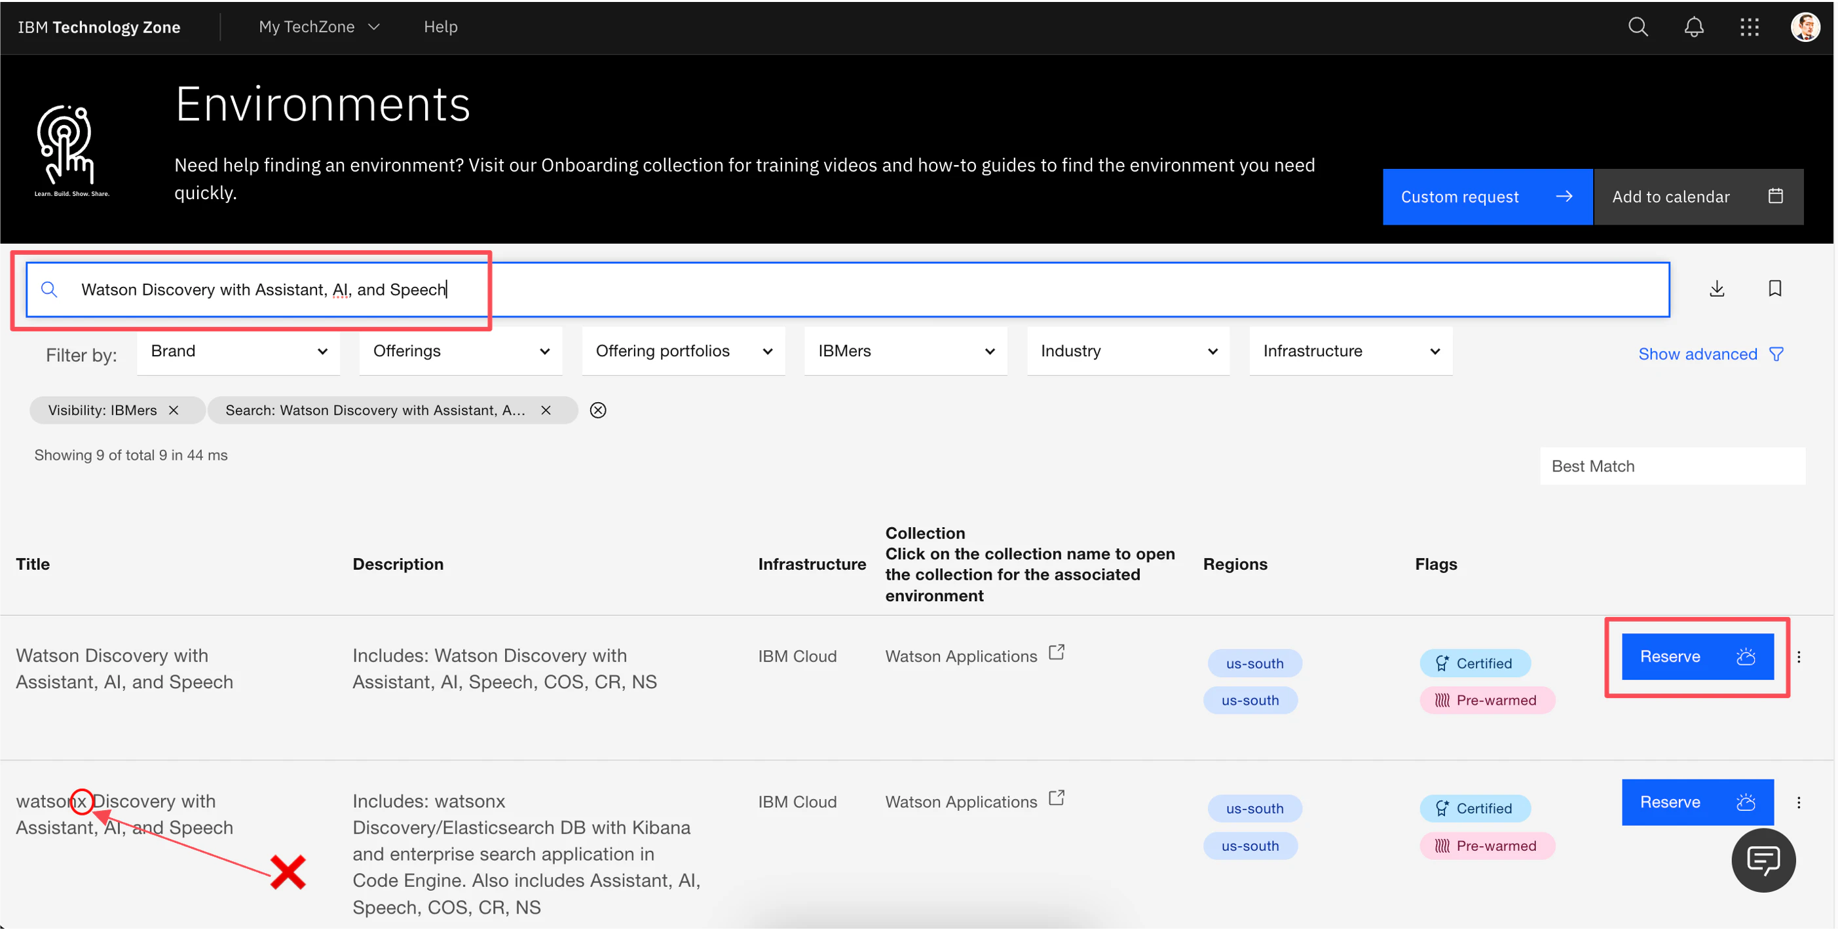1840x930 pixels.
Task: Expand the Brand filter dropdown
Action: (238, 352)
